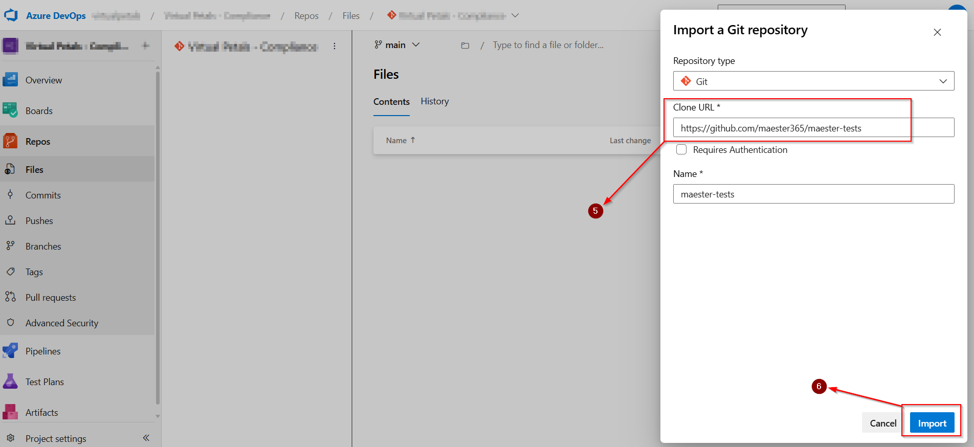Click the Cancel button
The image size is (974, 447).
pyautogui.click(x=883, y=423)
